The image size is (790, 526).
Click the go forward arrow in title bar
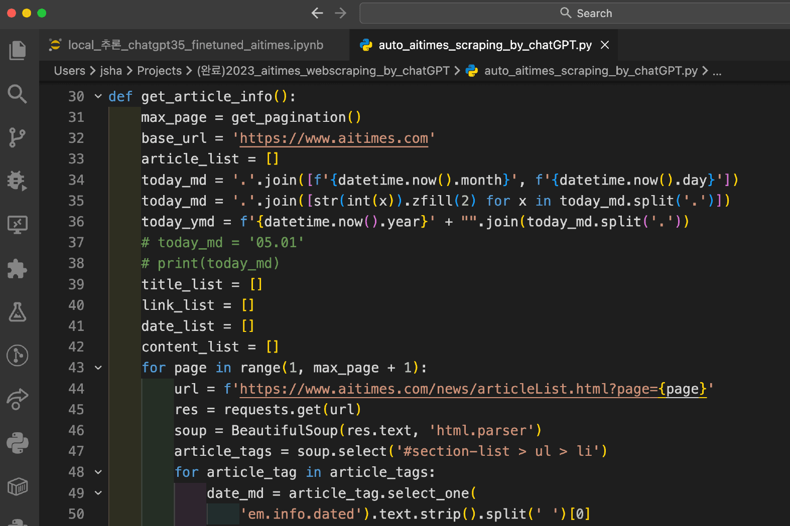(341, 13)
